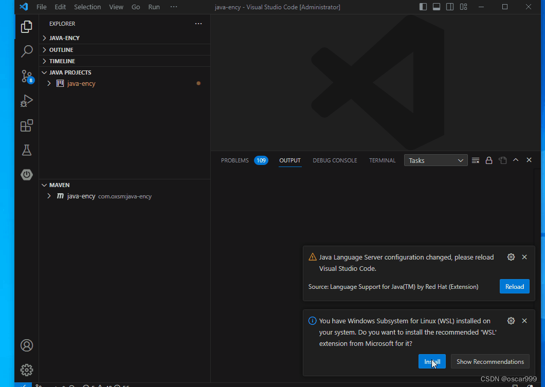Close the bottom panel
This screenshot has width=545, height=387.
point(529,160)
